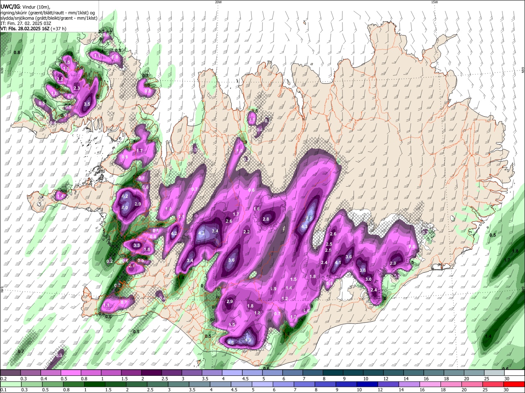Select the 'slydda/snjókoma' header line
Screen dimensions: 525x393
(x=49, y=18)
